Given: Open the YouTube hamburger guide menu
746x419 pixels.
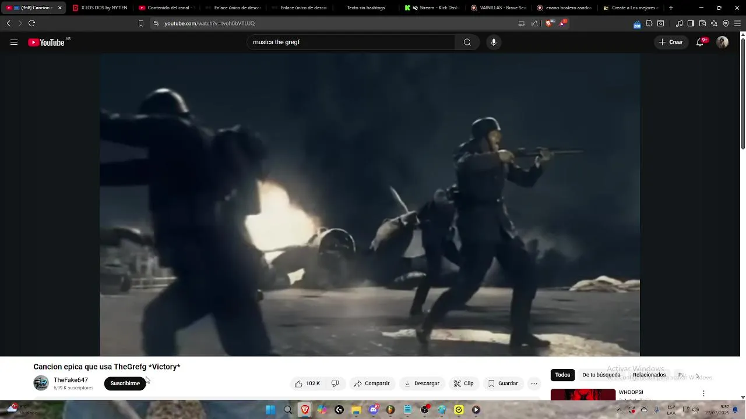Looking at the screenshot, I should 14,42.
